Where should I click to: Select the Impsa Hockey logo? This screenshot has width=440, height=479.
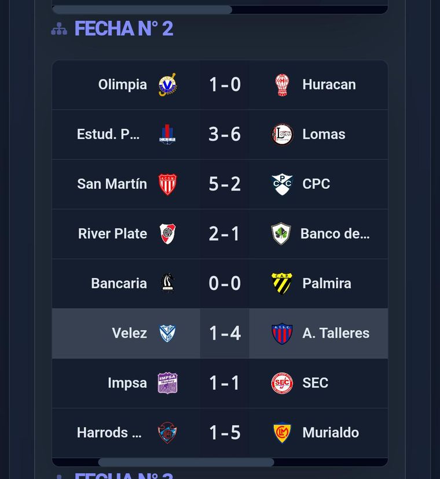168,383
